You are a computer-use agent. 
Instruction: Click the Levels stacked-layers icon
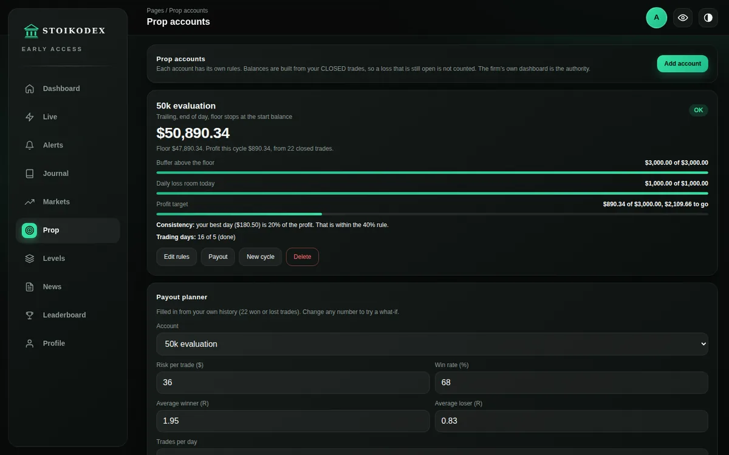[x=29, y=258]
